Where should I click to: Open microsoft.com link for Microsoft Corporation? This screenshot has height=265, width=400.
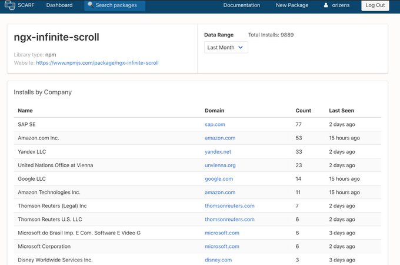[222, 246]
